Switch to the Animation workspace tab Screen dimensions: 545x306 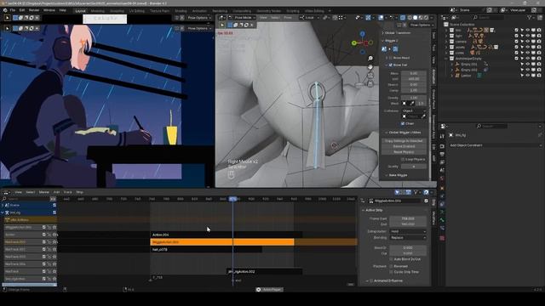click(x=199, y=11)
